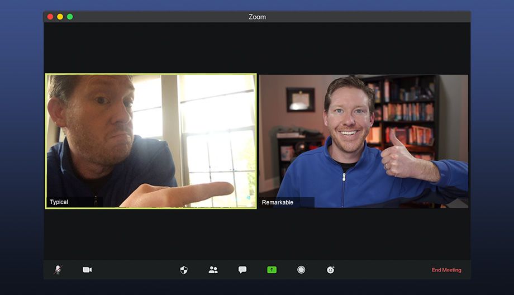Open the Reactions smiley icon
Image resolution: width=514 pixels, height=295 pixels.
click(330, 270)
